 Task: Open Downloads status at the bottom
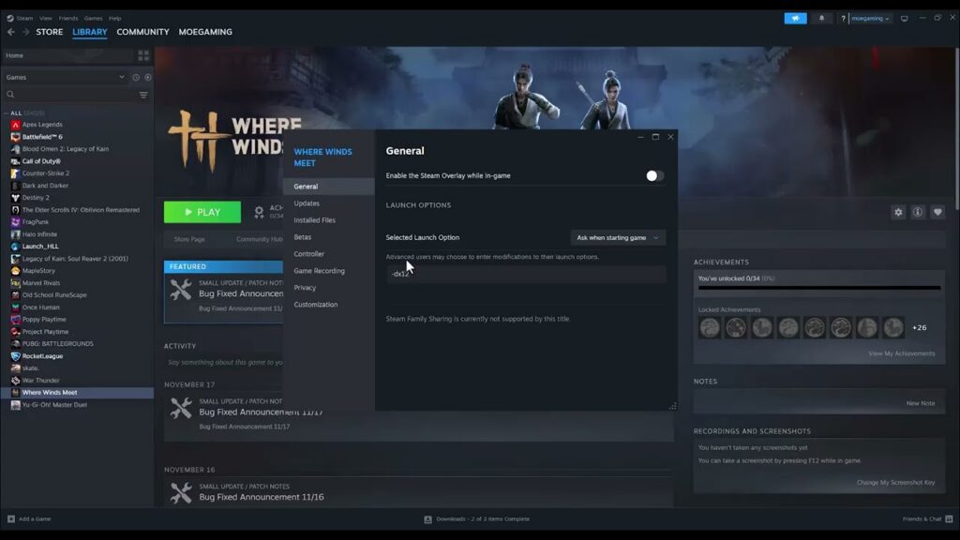click(x=477, y=519)
